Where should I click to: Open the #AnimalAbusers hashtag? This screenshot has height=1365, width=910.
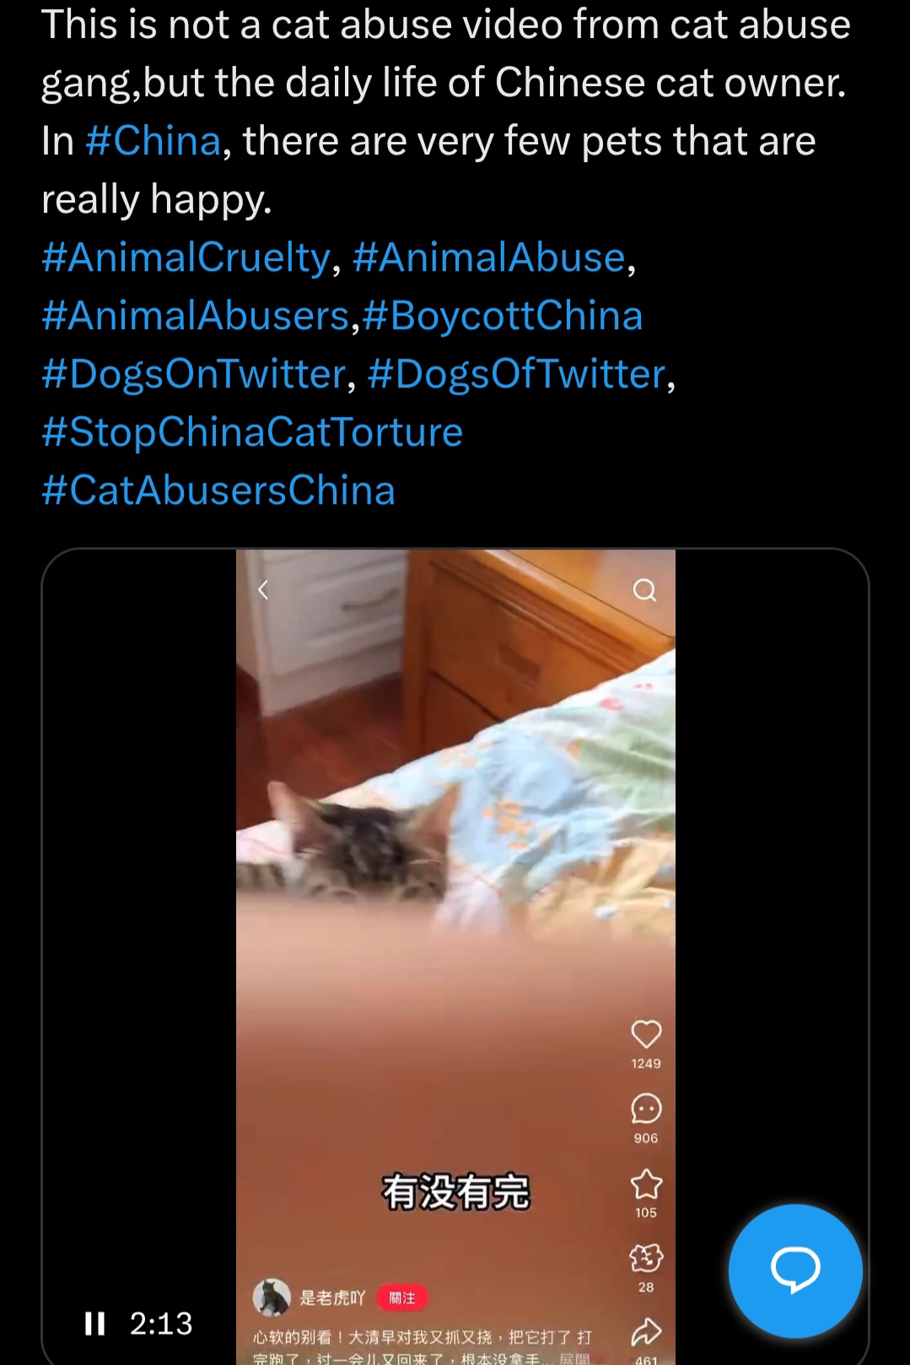click(x=196, y=316)
